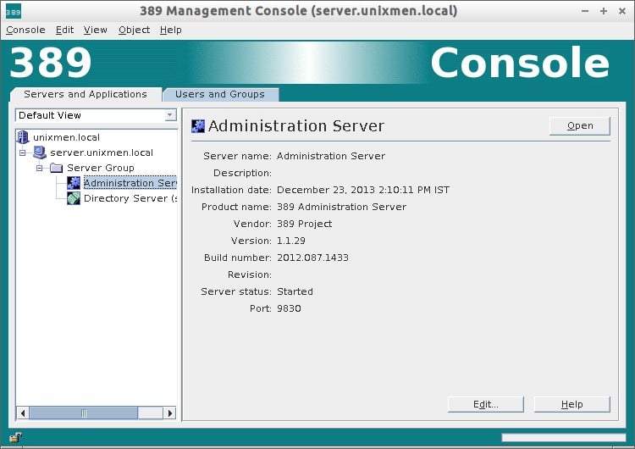Click the Server Group folder icon

point(56,168)
